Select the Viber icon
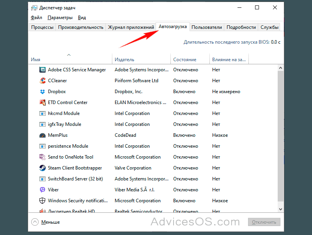Viewport: 312px width, 235px height. (42, 190)
